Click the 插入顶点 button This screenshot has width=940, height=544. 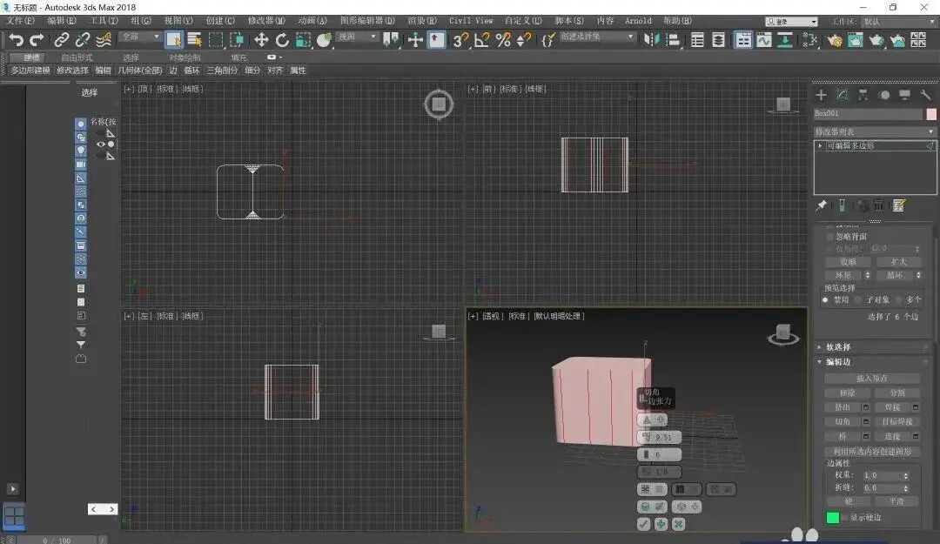(872, 379)
